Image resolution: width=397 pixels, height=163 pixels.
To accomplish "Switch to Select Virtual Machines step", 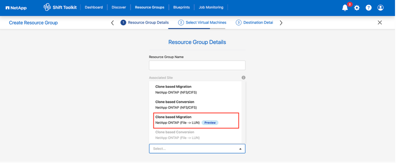I will click(202, 23).
